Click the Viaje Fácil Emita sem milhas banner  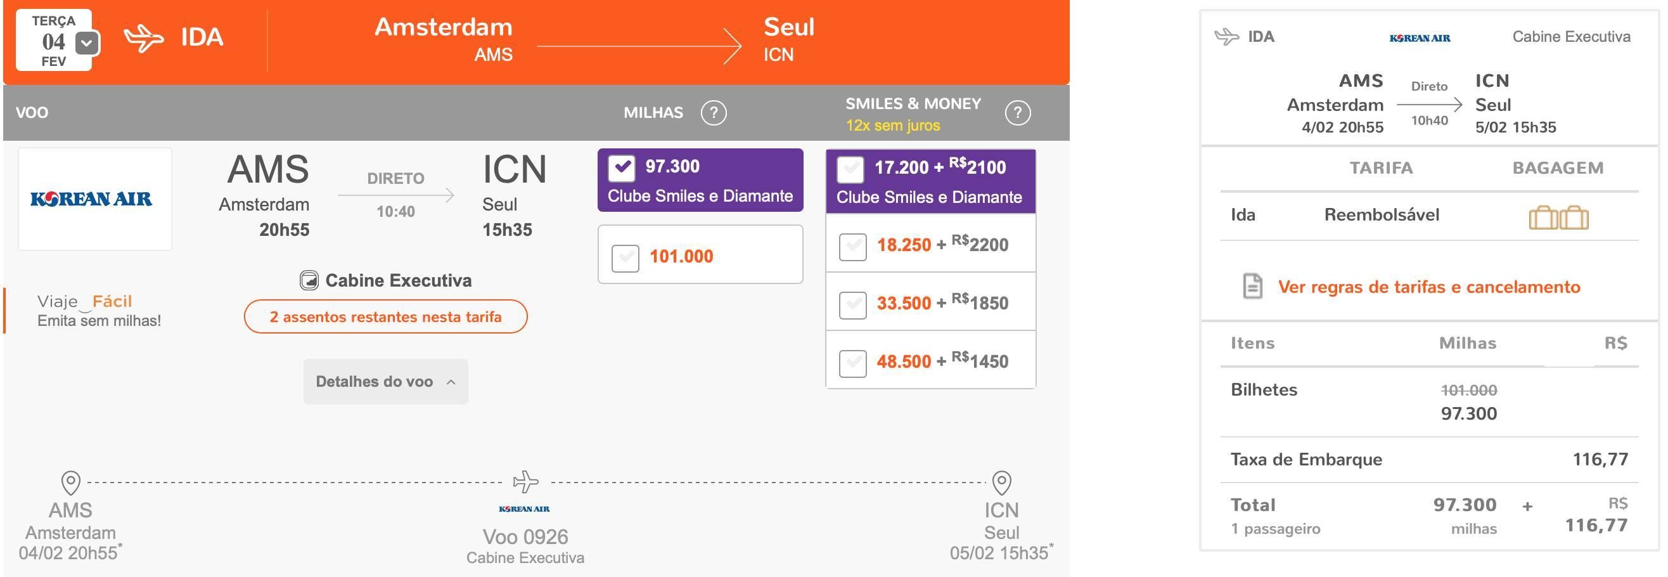[97, 310]
